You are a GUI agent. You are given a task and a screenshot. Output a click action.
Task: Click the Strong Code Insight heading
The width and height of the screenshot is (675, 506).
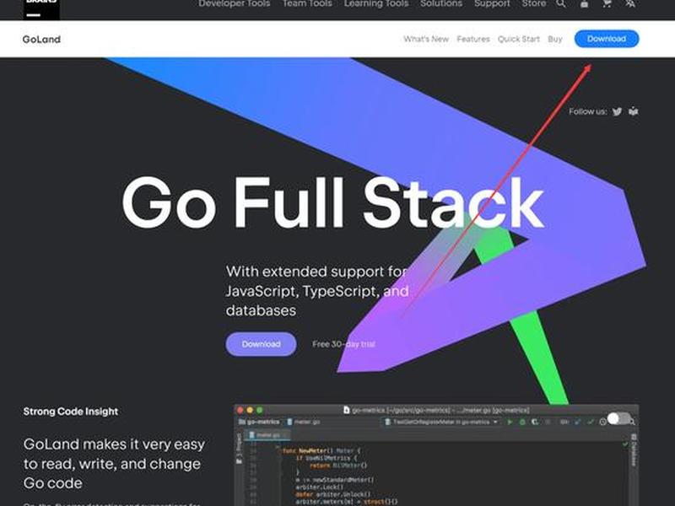[x=71, y=412]
